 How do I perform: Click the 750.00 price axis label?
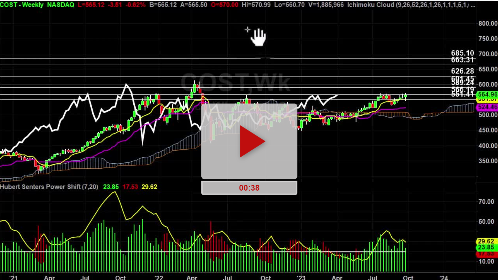coord(488,39)
